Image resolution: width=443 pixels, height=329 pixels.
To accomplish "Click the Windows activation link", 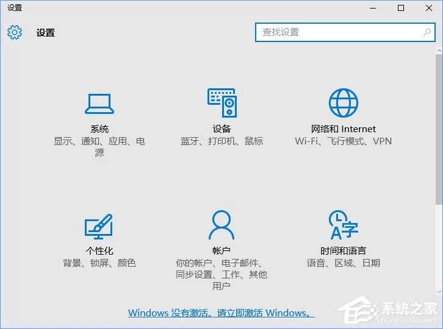I will 221,313.
